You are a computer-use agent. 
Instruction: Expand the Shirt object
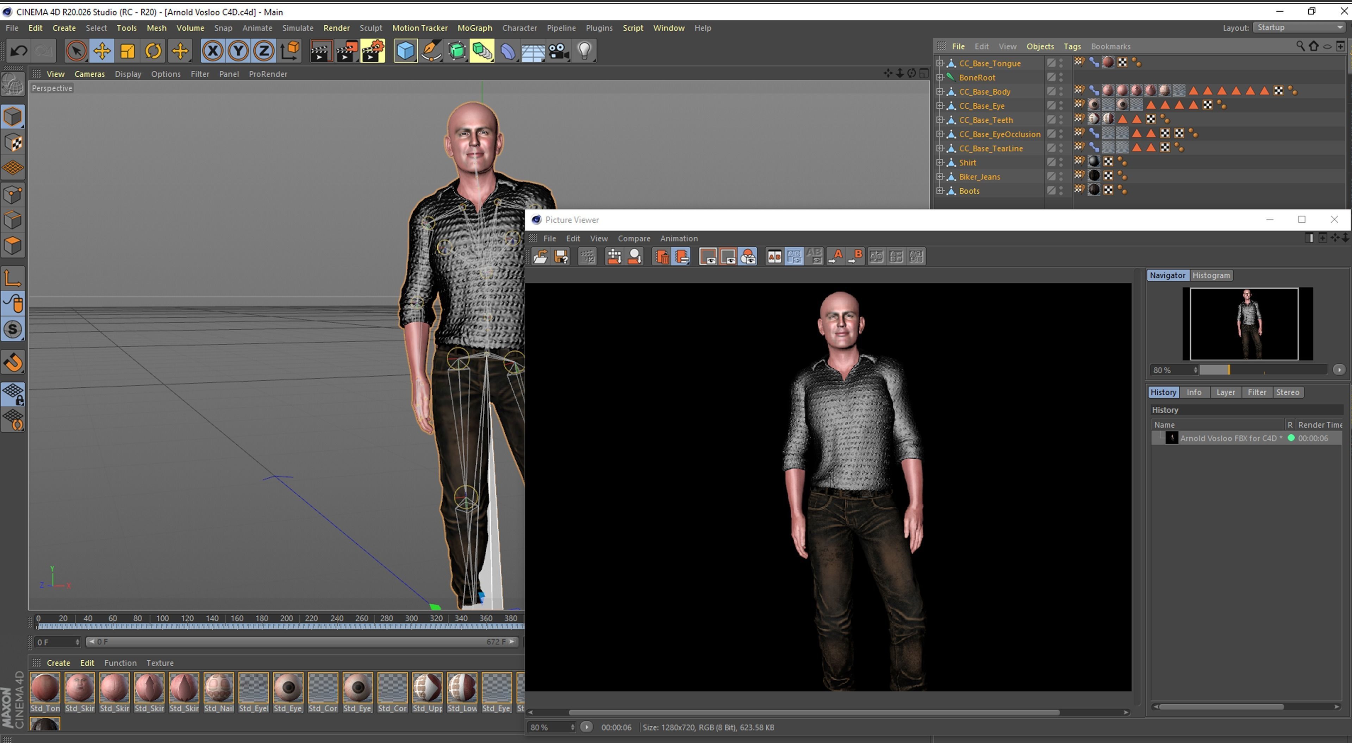click(940, 163)
